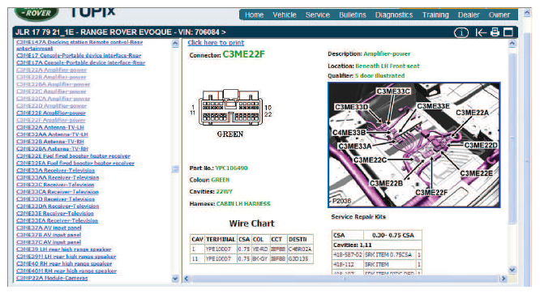Click outer page scrollbar up arrow

click(x=527, y=14)
